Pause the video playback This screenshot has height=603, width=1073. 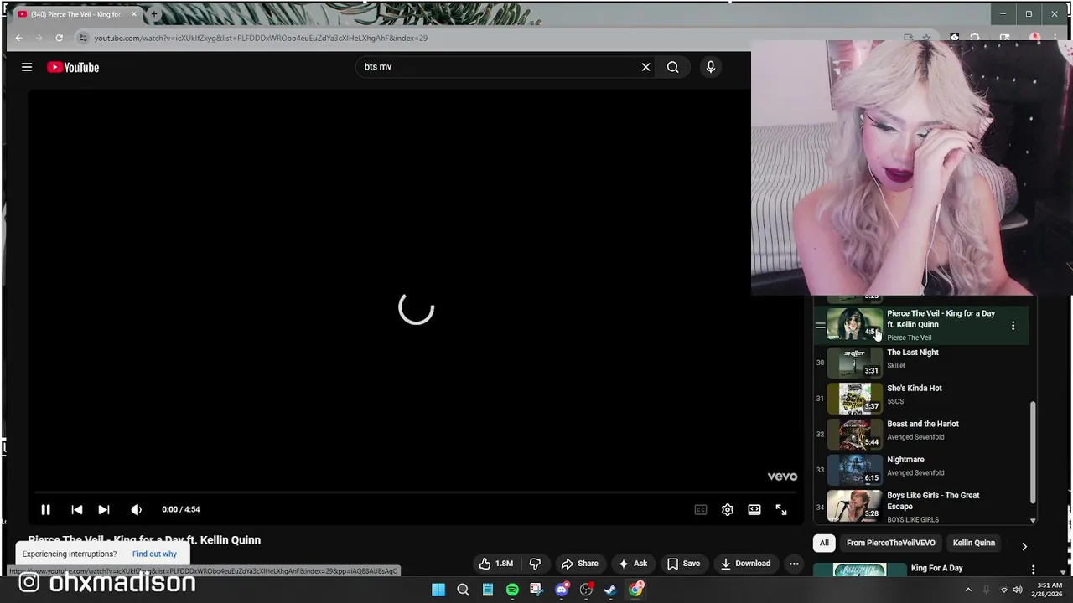tap(45, 509)
